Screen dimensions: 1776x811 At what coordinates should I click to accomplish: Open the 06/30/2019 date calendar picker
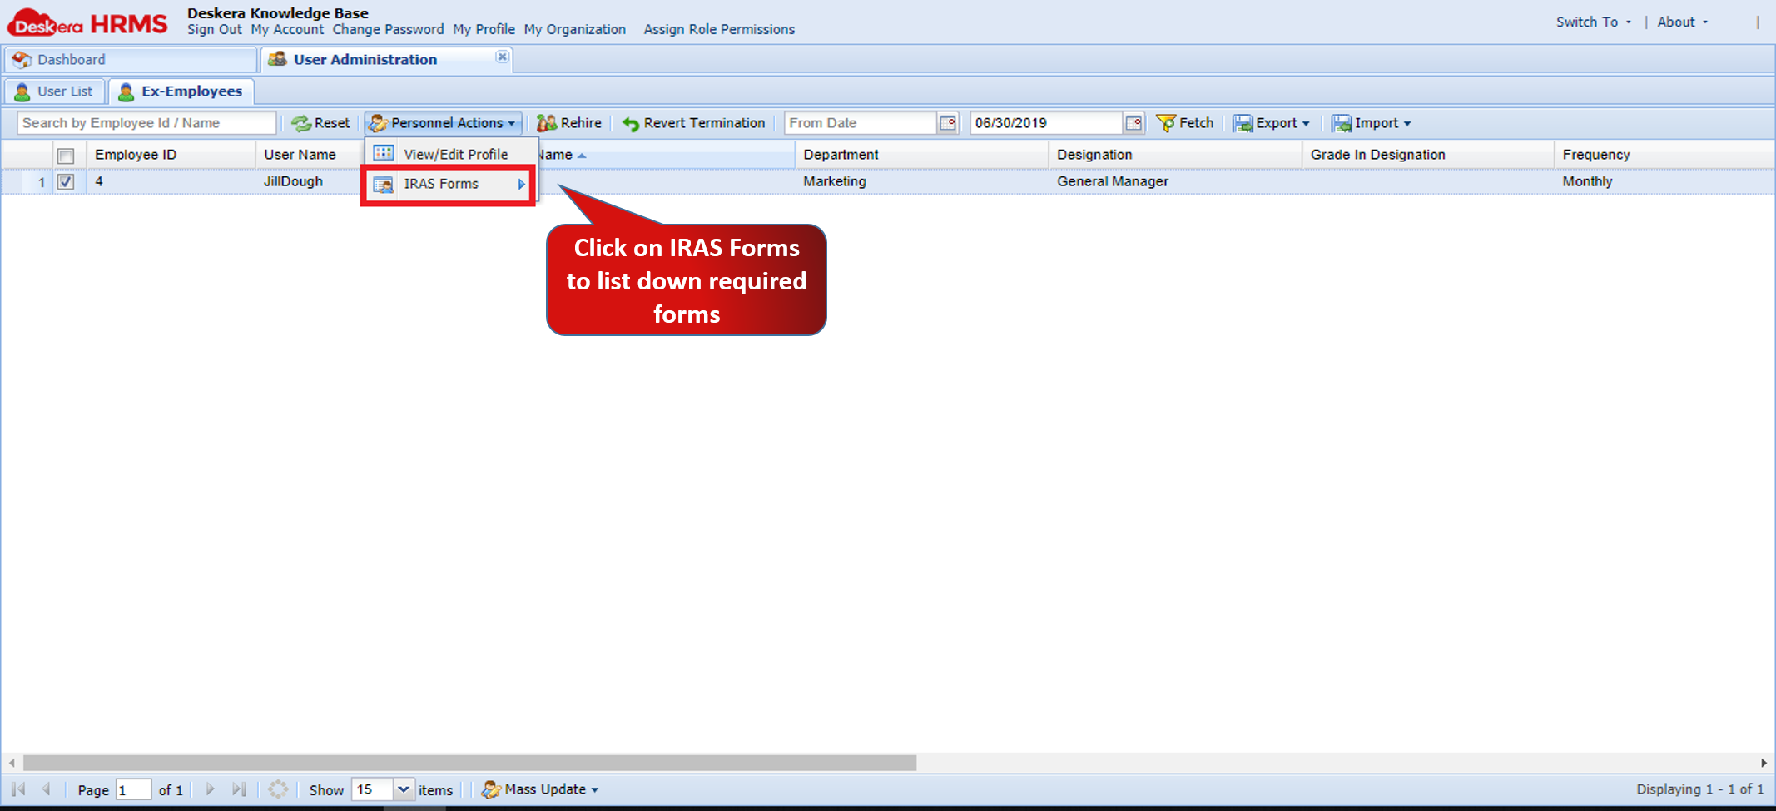click(1134, 123)
